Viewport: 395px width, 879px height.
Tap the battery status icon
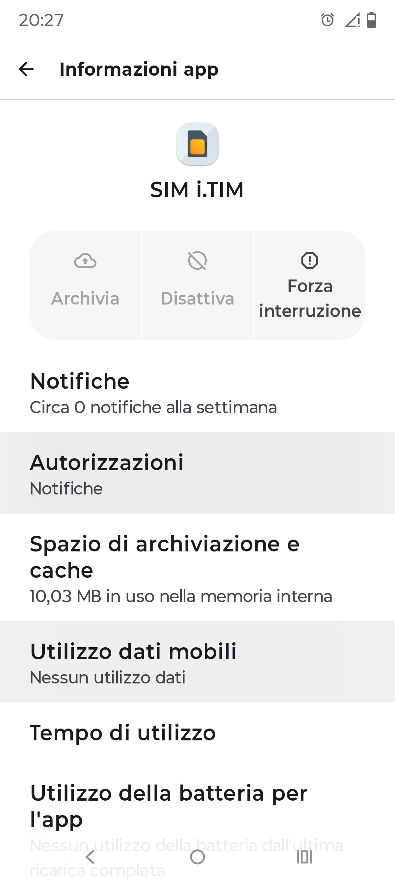371,20
